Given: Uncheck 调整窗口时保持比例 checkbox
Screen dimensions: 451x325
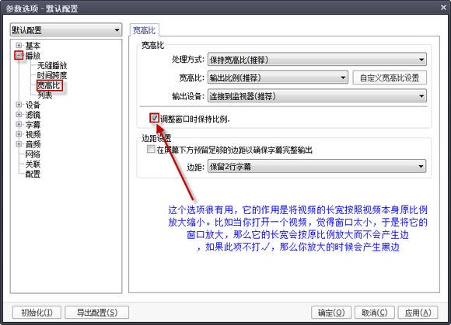Looking at the screenshot, I should point(155,118).
